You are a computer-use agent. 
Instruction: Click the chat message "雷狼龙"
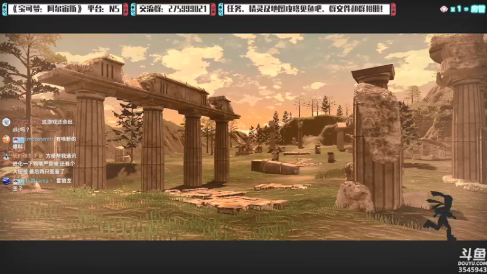[64, 181]
